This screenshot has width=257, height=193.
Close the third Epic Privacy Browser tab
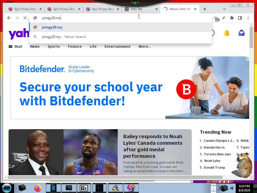tap(118, 9)
